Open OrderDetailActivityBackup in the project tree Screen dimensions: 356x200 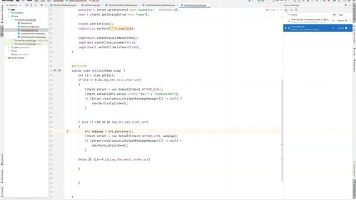[x=33, y=33]
